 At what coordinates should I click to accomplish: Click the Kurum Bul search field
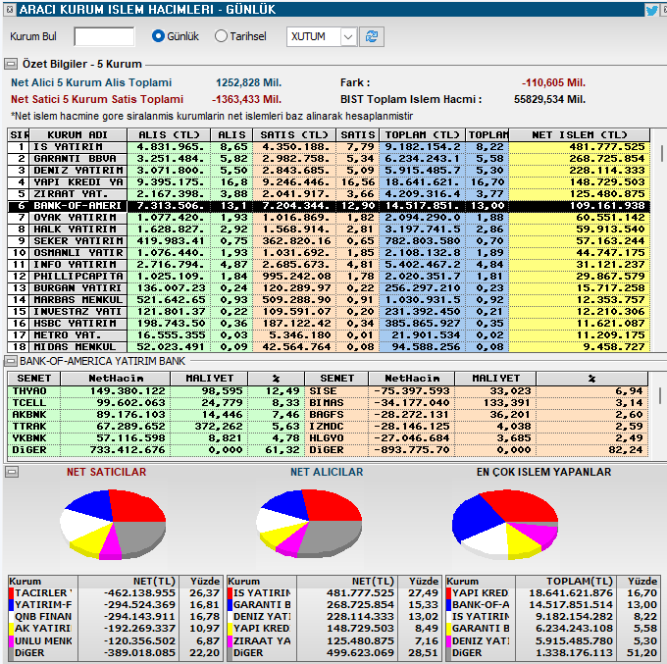(104, 36)
